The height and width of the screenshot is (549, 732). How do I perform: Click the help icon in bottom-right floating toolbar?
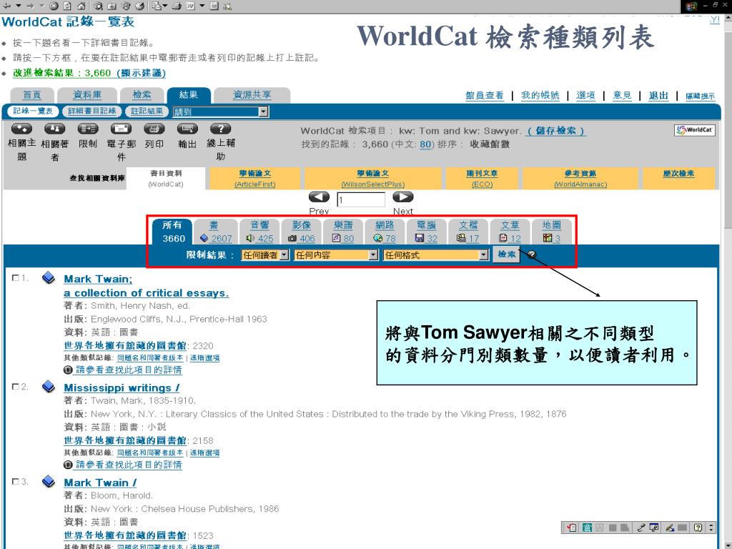698,528
